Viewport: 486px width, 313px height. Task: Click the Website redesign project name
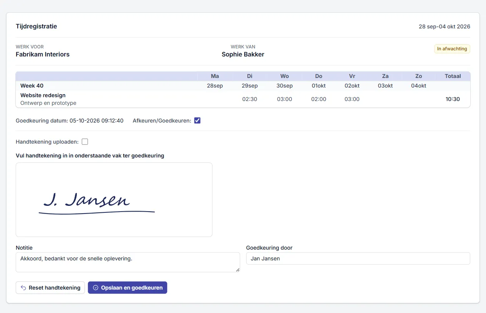[x=43, y=95]
